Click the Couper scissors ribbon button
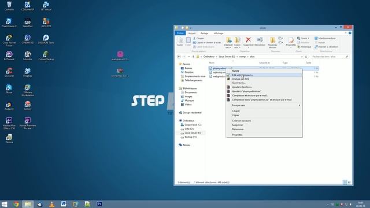Screen dimensions: 370x208 tap(198, 38)
